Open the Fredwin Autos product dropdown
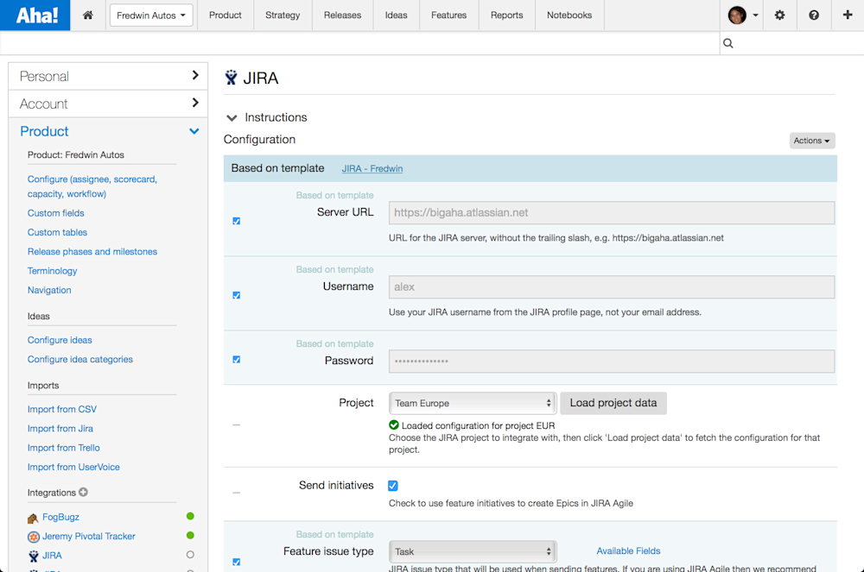The image size is (864, 572). click(151, 16)
